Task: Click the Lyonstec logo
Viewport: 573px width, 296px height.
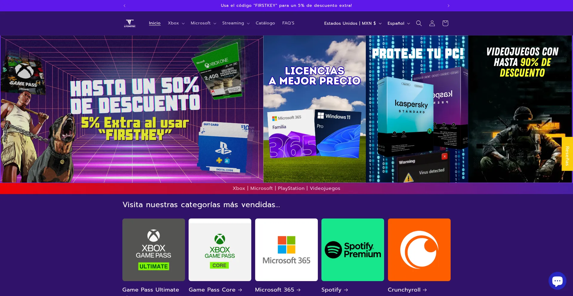Action: [130, 23]
